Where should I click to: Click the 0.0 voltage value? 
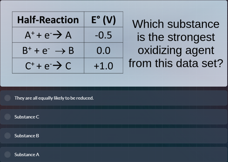103,50
